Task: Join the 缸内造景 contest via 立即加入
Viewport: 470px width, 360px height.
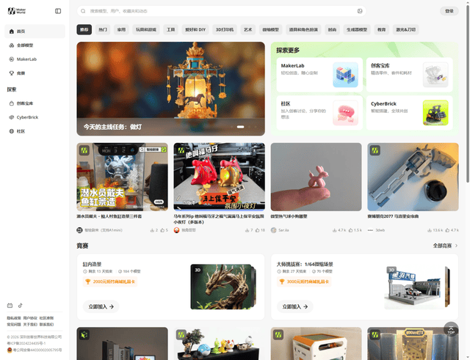Action: click(x=102, y=306)
